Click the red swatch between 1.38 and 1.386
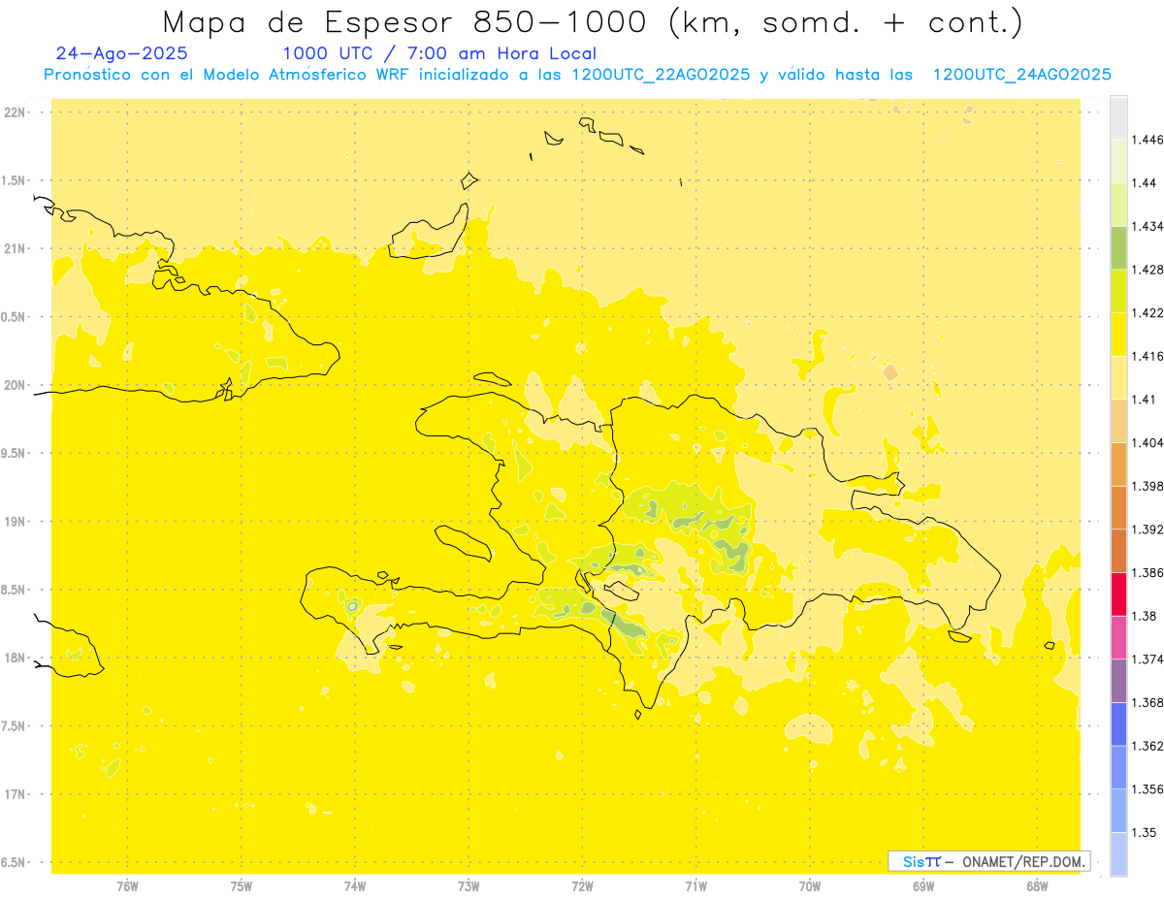This screenshot has width=1164, height=899. 1118,594
